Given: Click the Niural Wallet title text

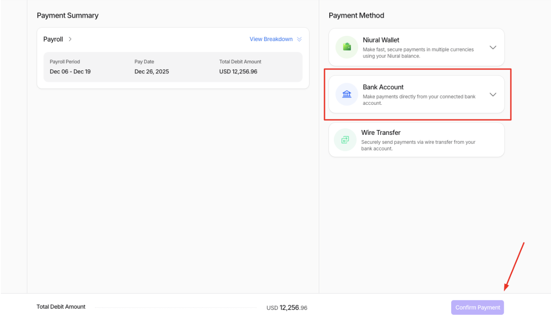Looking at the screenshot, I should coord(381,40).
